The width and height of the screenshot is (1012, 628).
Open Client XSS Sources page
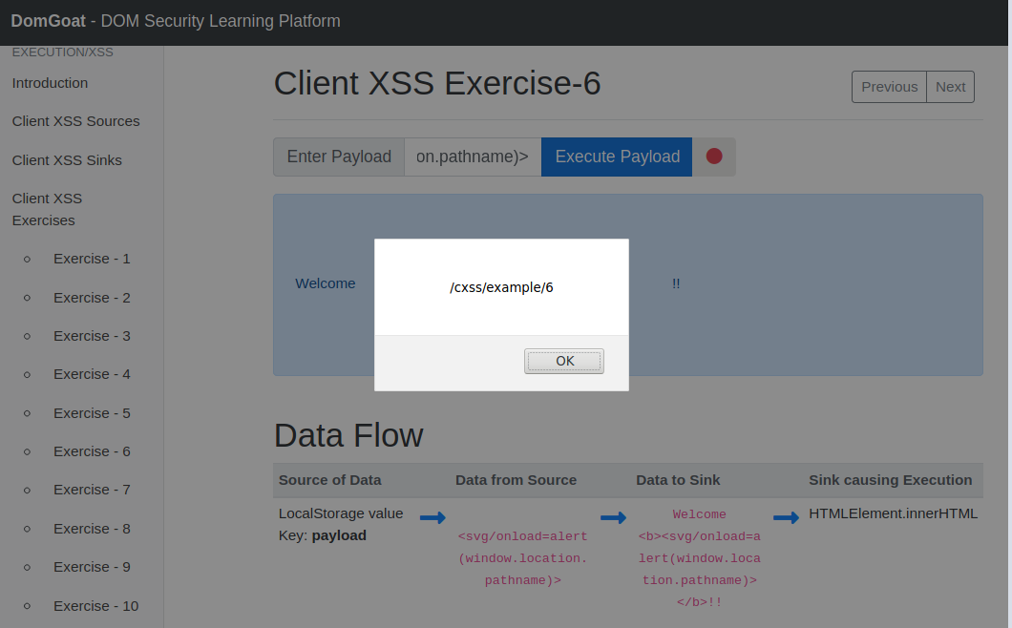pos(75,121)
